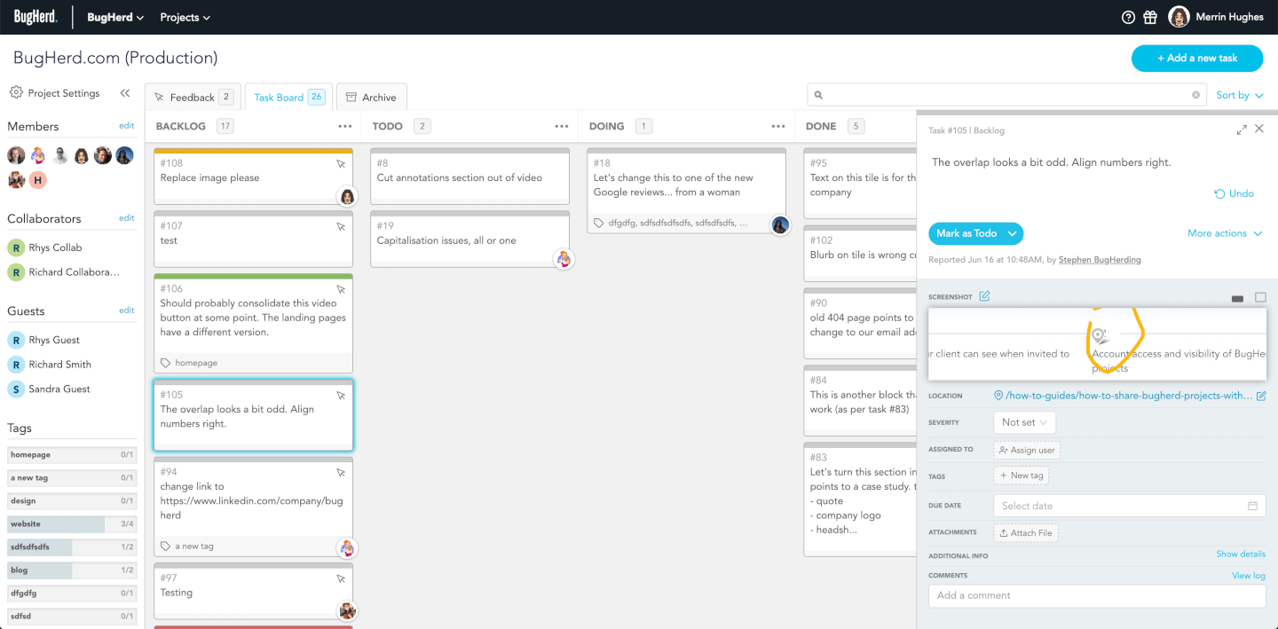
Task: Close the task #105 details panel
Action: tap(1259, 130)
